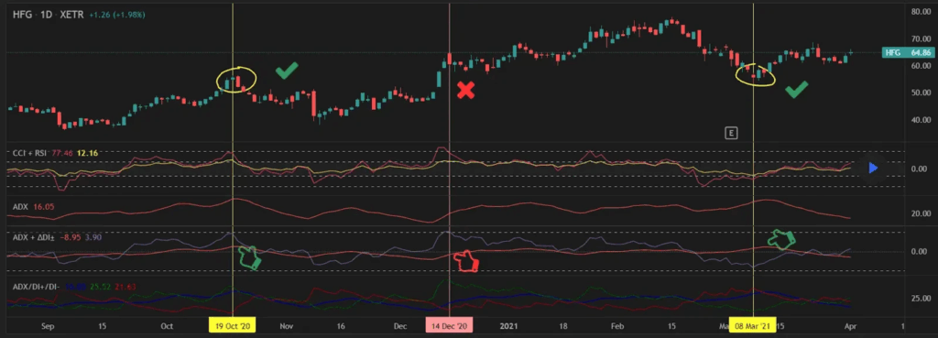The image size is (938, 338).
Task: Click the green 25.52 DI+ value
Action: click(x=101, y=287)
